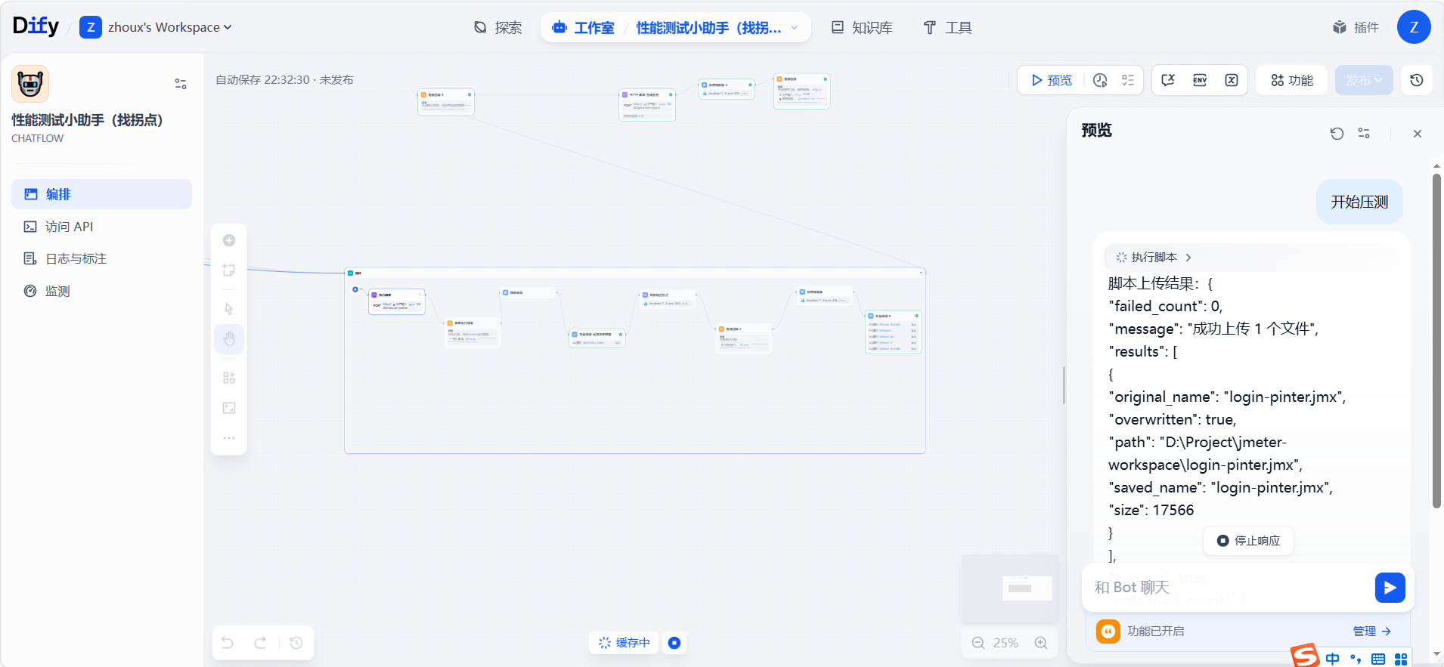1444x667 pixels.
Task: Click the 管理 link in the features bar
Action: pyautogui.click(x=1371, y=631)
